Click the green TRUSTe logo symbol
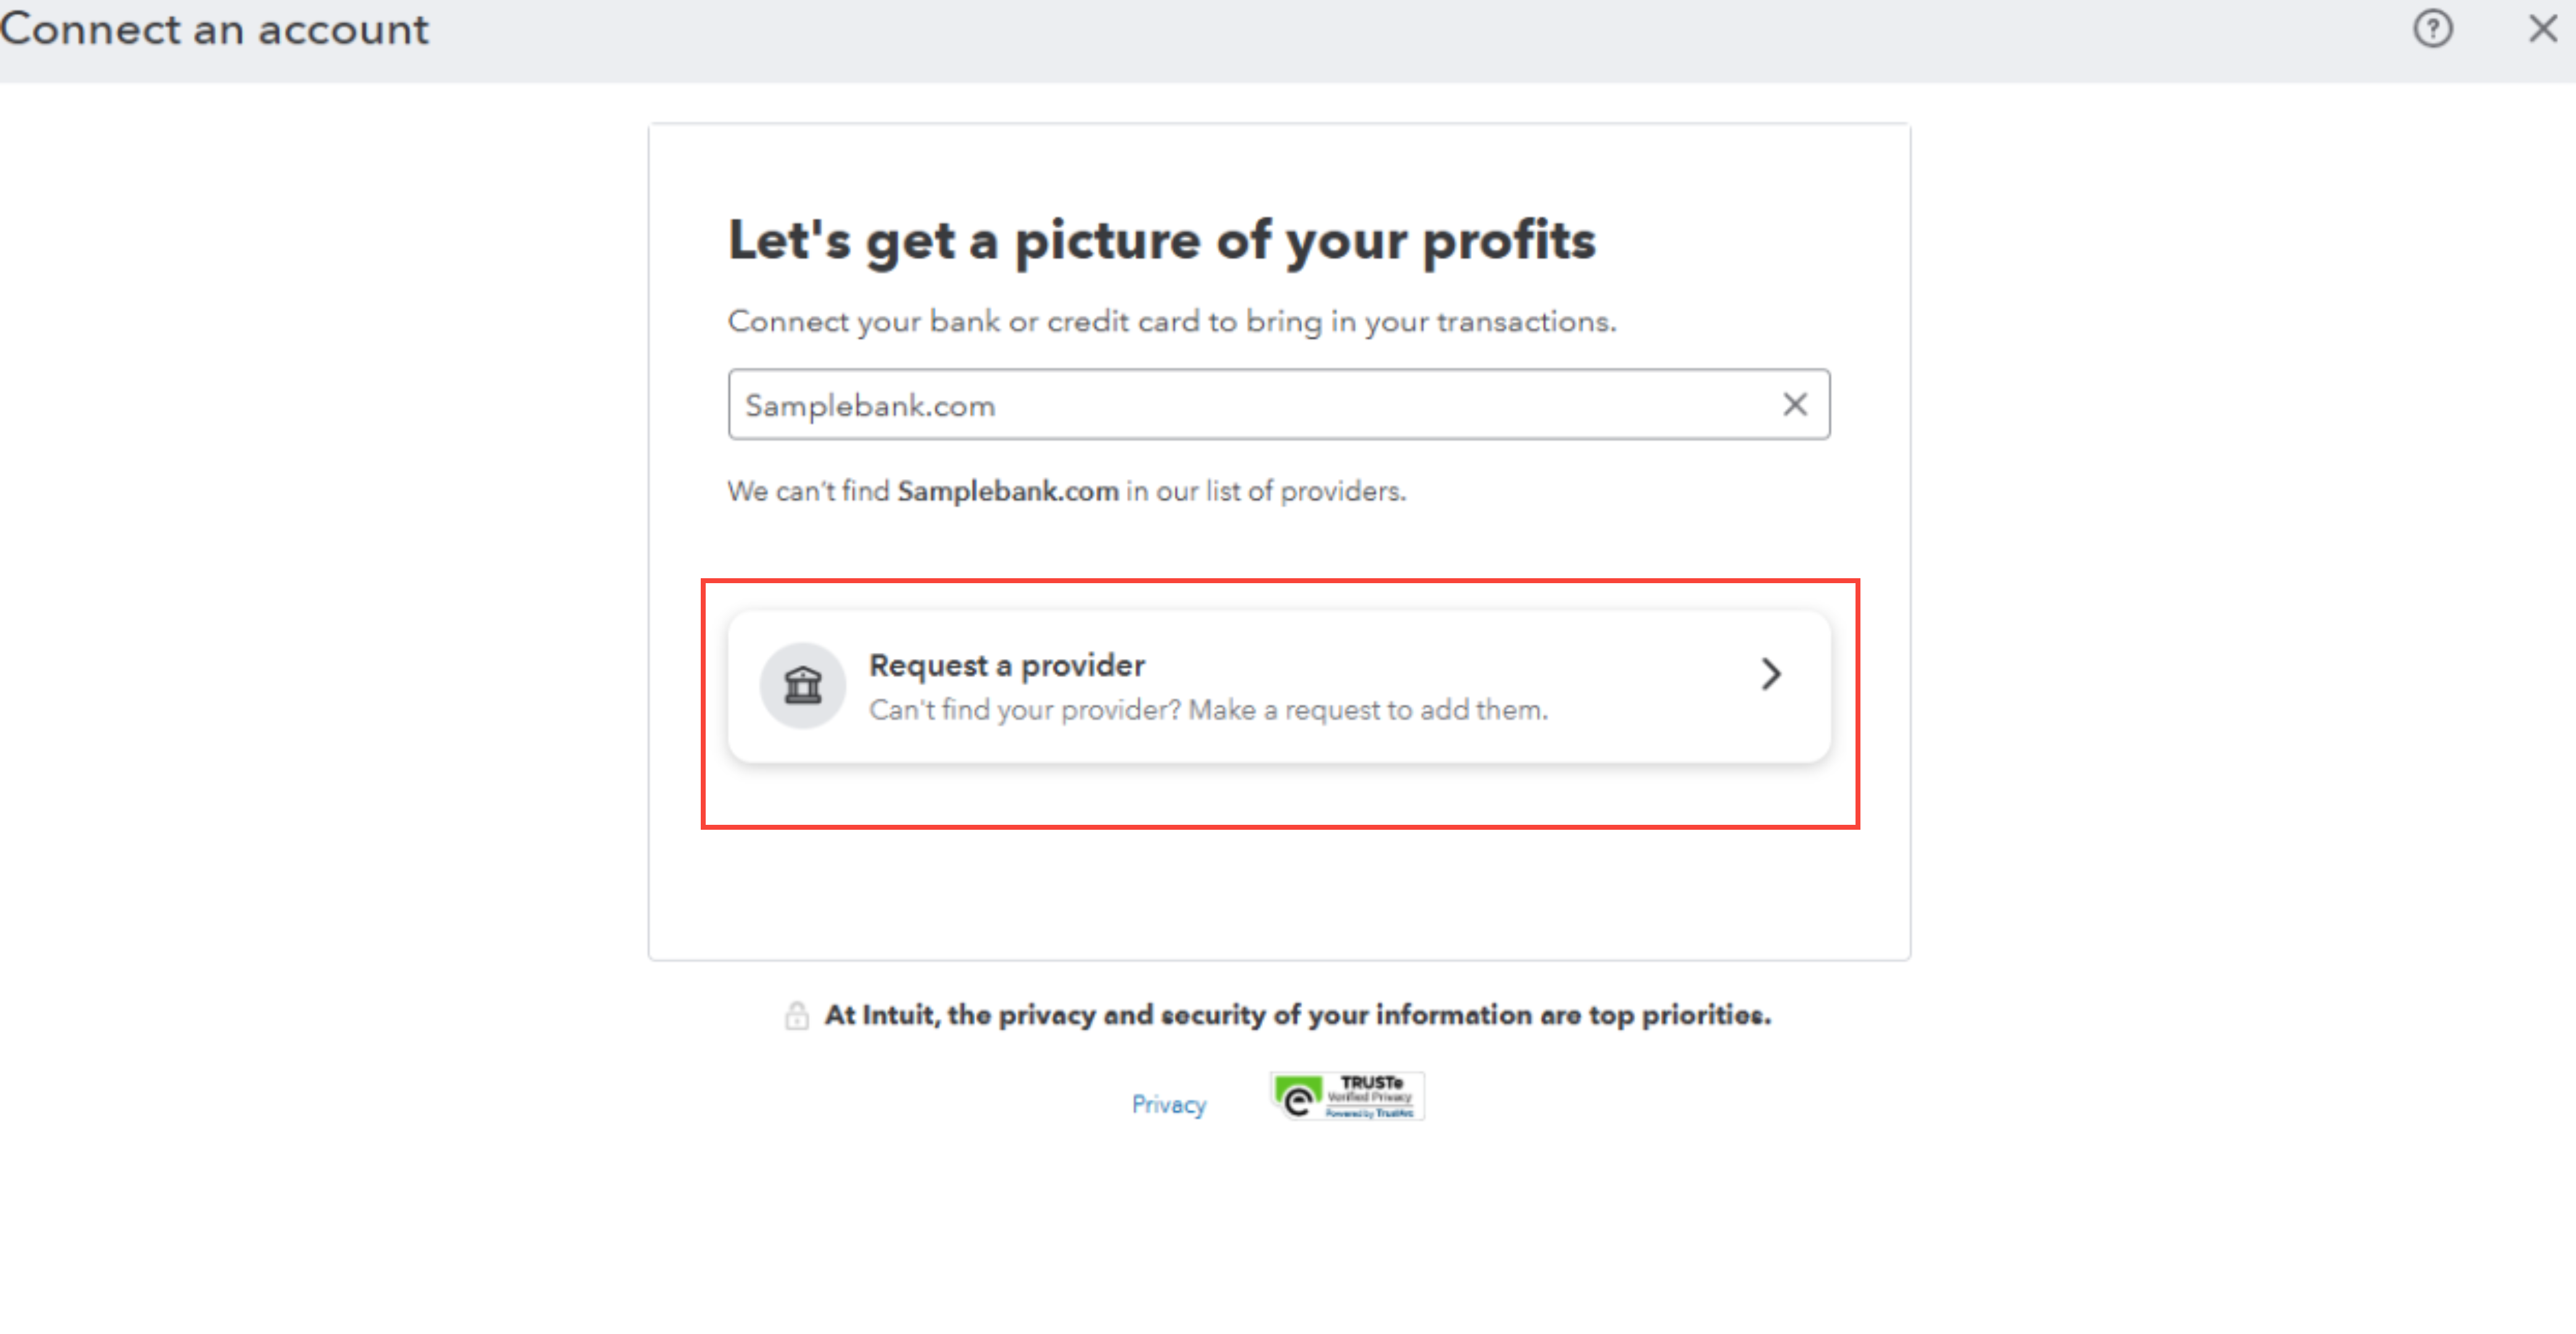 click(x=1298, y=1097)
